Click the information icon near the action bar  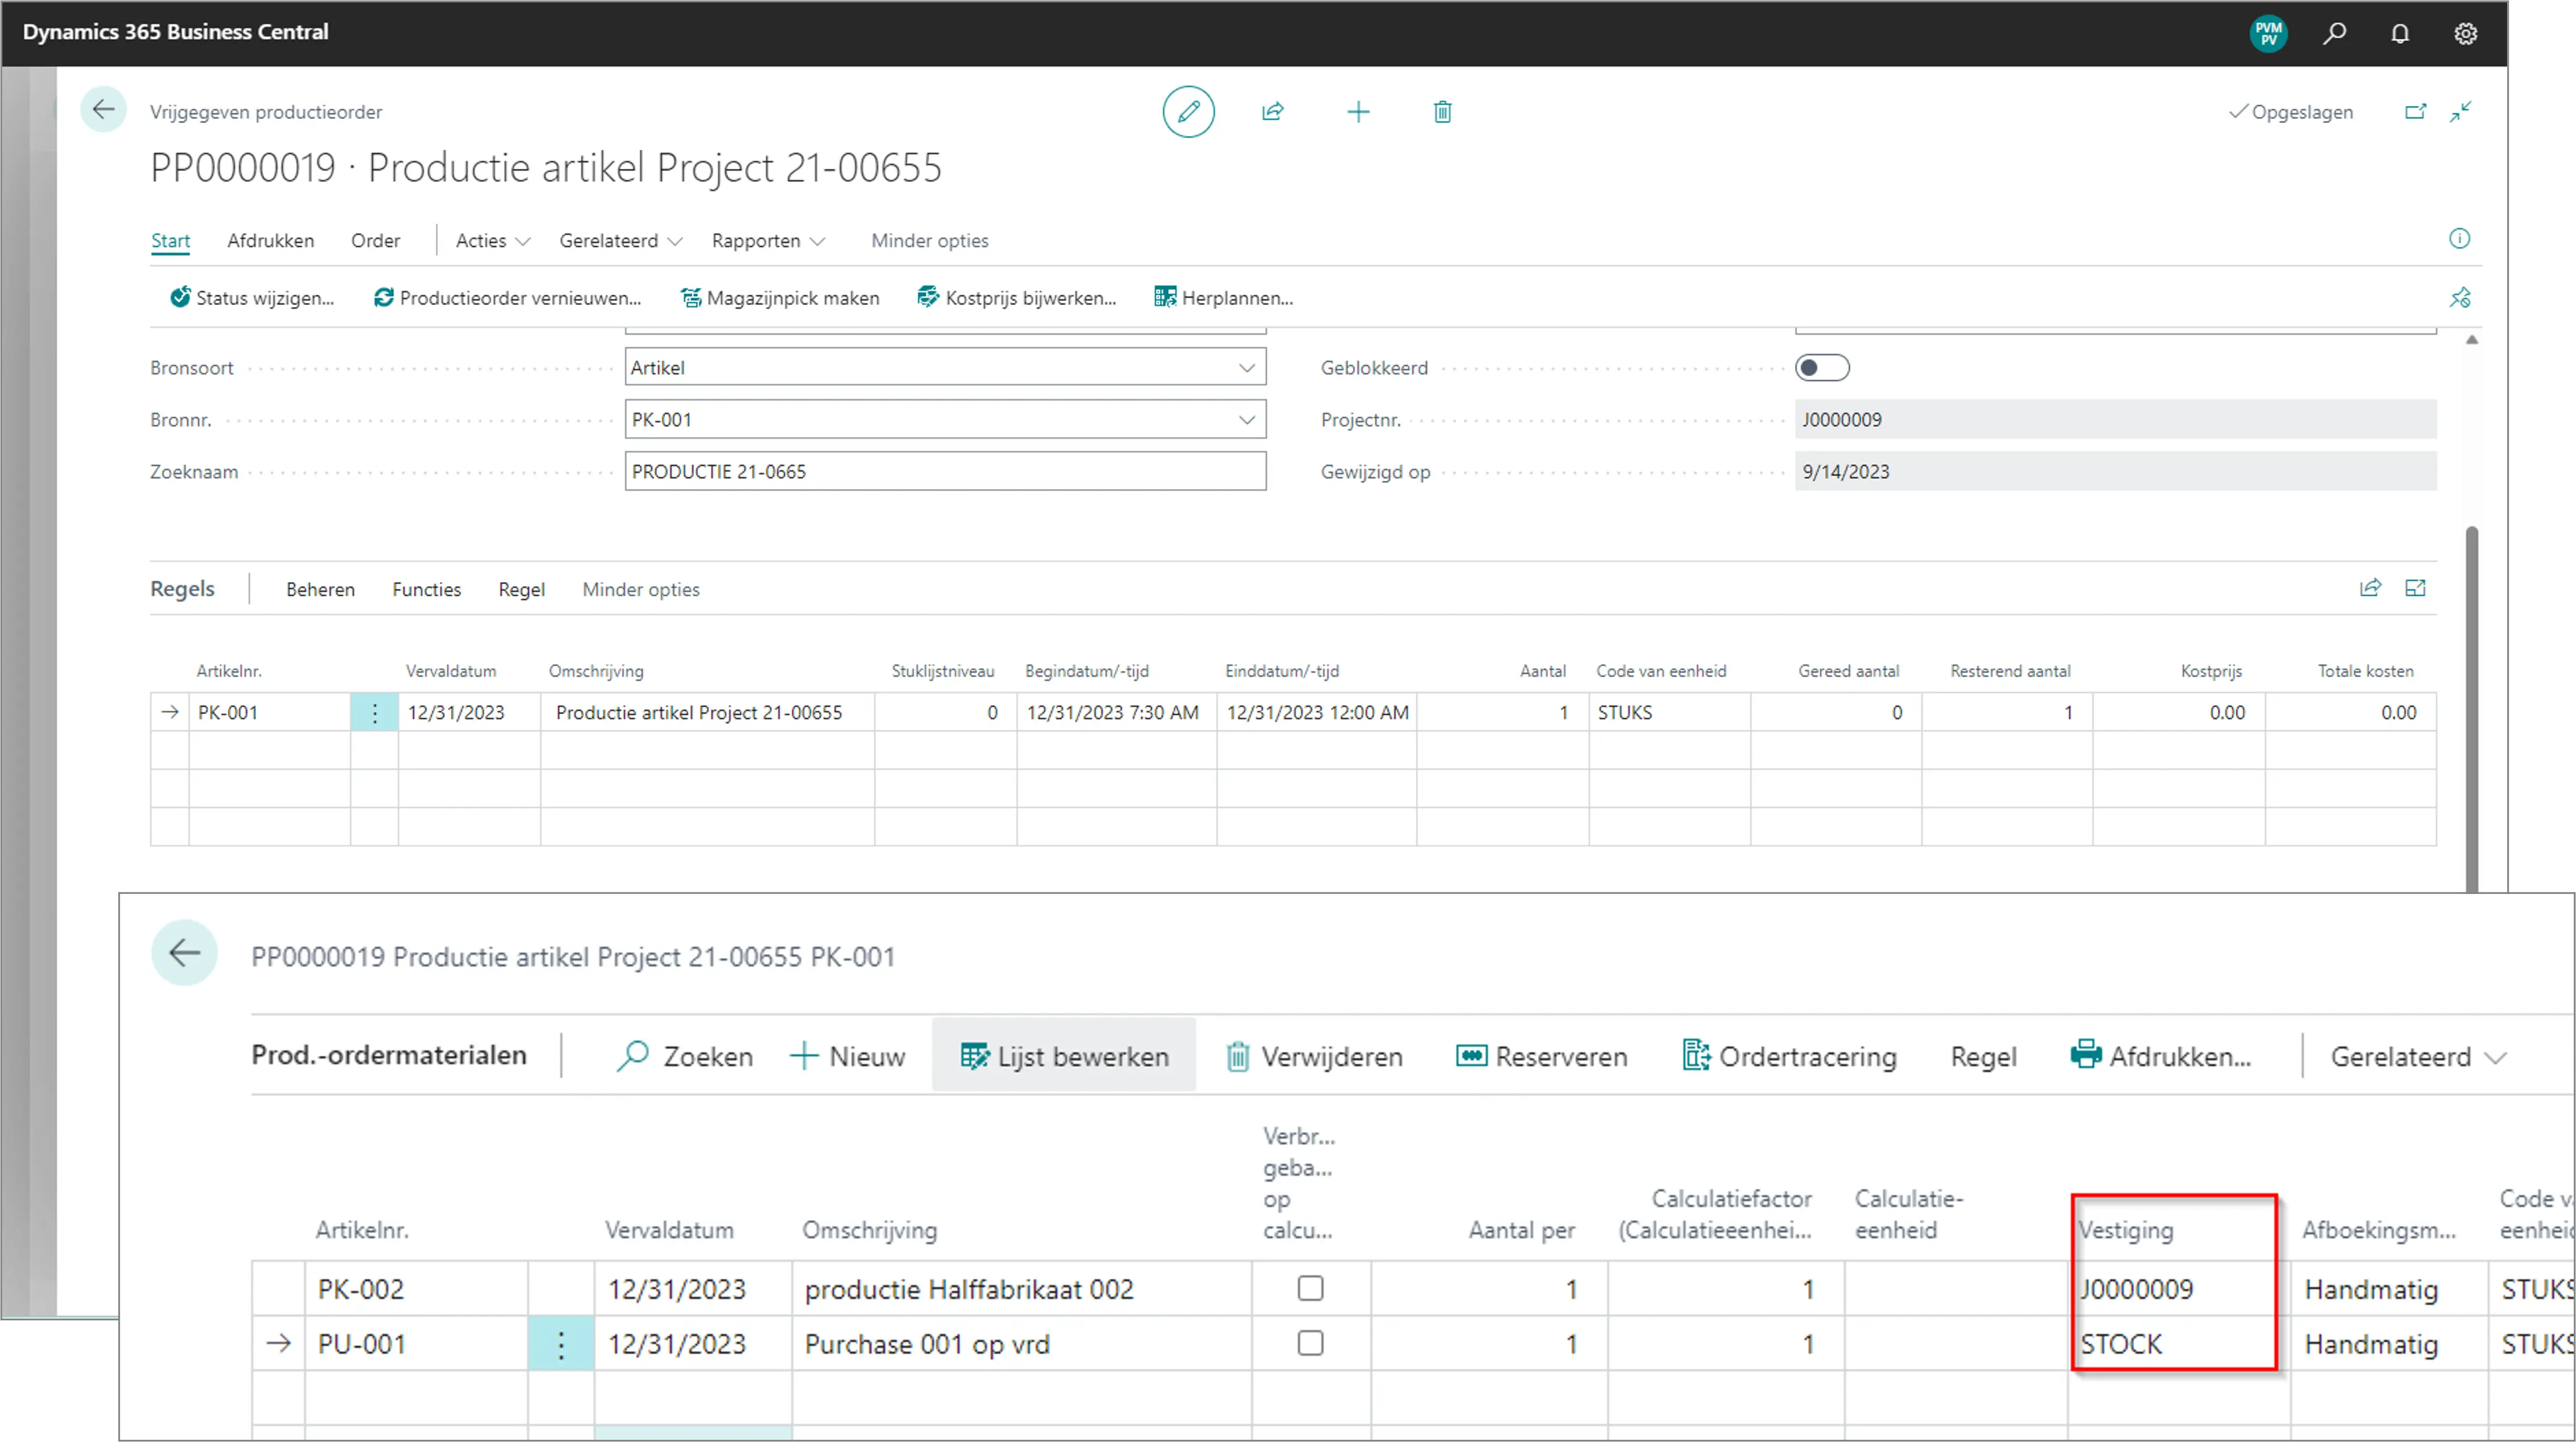[x=2459, y=239]
